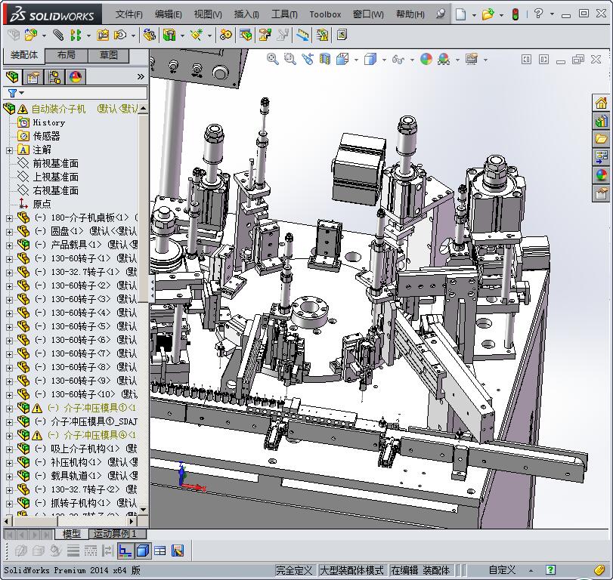
Task: Click the Rebuild traffic light icon
Action: click(x=515, y=14)
